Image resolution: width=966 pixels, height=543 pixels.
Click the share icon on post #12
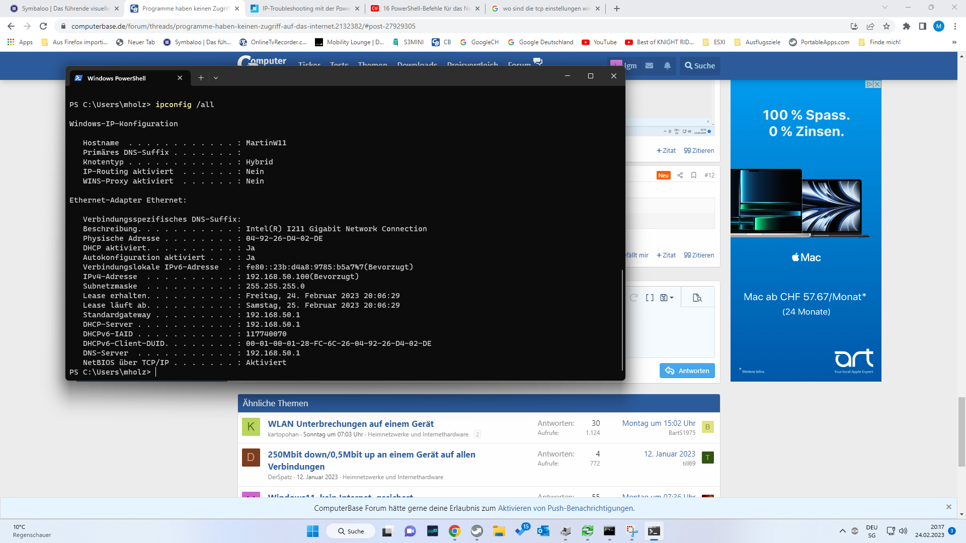pos(680,175)
